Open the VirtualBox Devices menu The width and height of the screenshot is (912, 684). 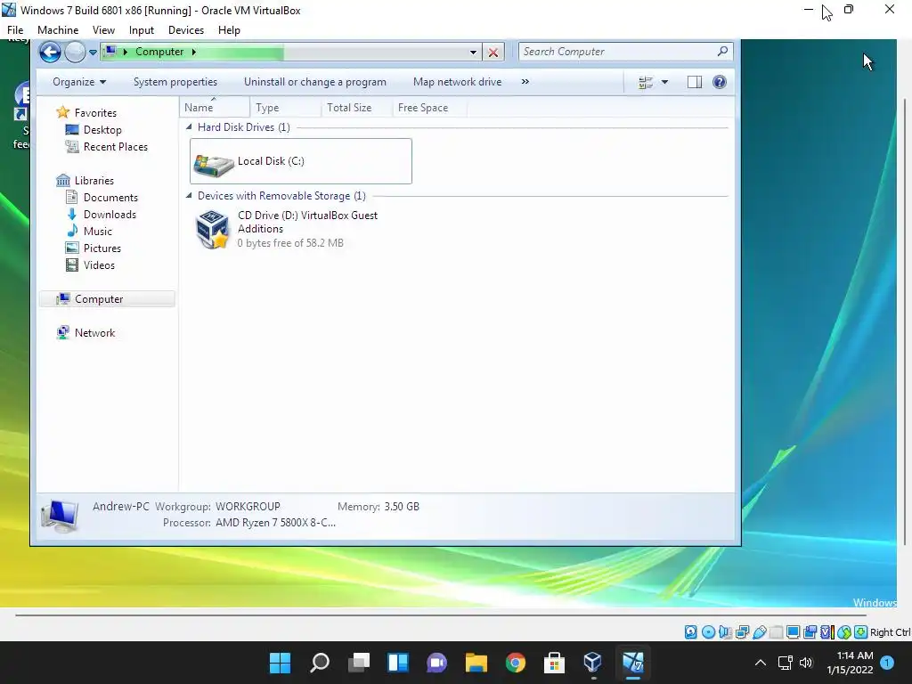tap(186, 30)
